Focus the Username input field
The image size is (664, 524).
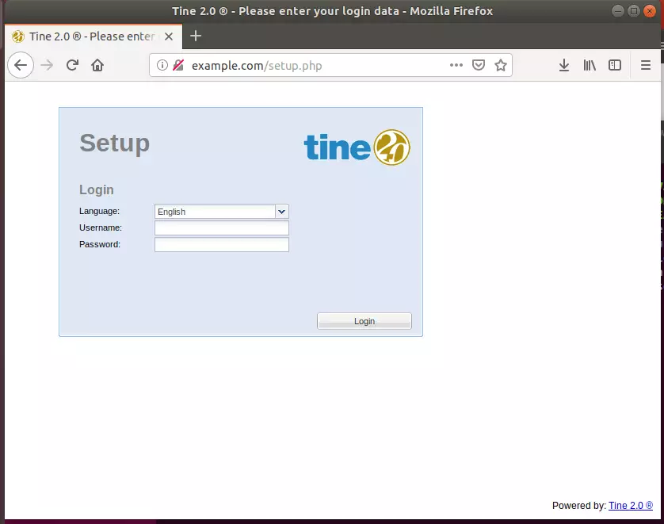pos(222,228)
